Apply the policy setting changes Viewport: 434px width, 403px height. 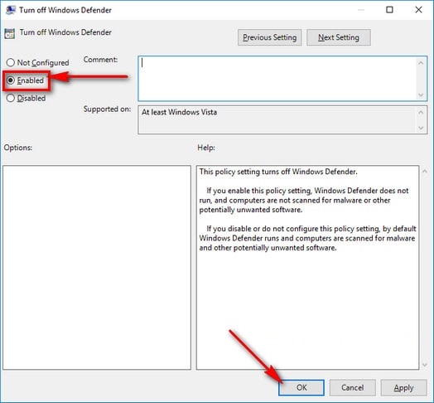click(403, 387)
